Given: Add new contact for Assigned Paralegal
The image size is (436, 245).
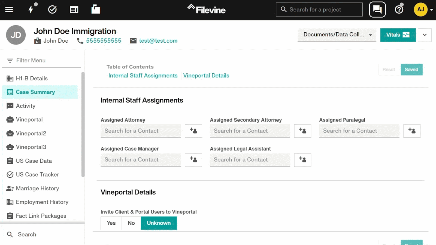Looking at the screenshot, I should (412, 131).
